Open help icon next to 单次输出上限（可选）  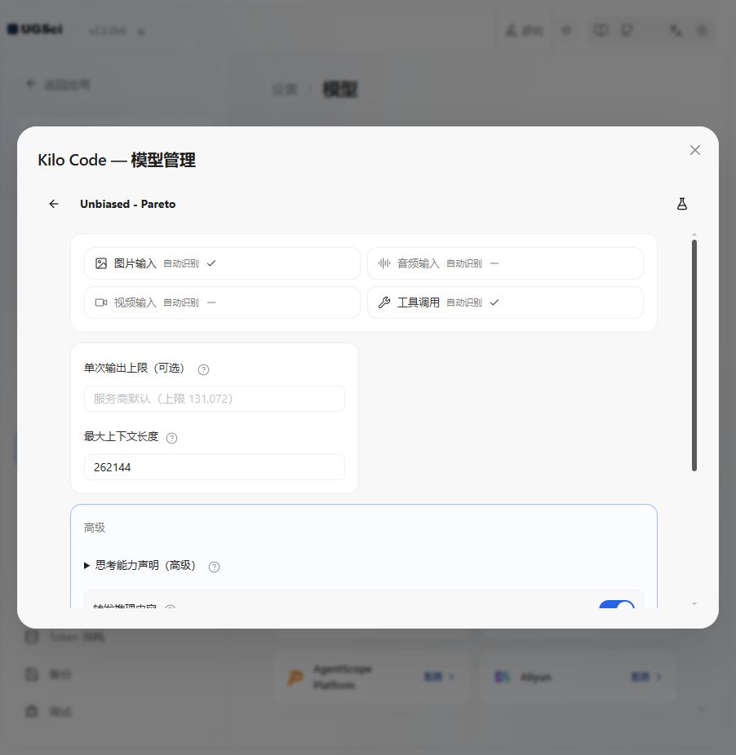(x=203, y=369)
